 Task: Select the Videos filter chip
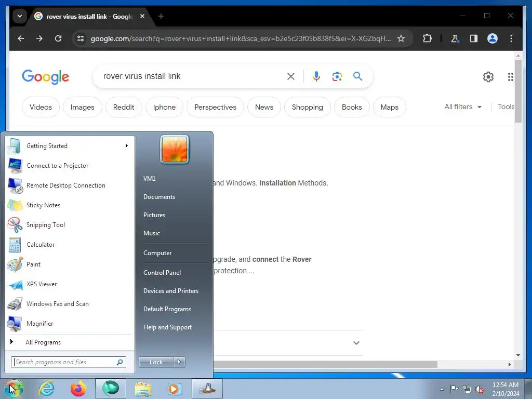pos(41,107)
